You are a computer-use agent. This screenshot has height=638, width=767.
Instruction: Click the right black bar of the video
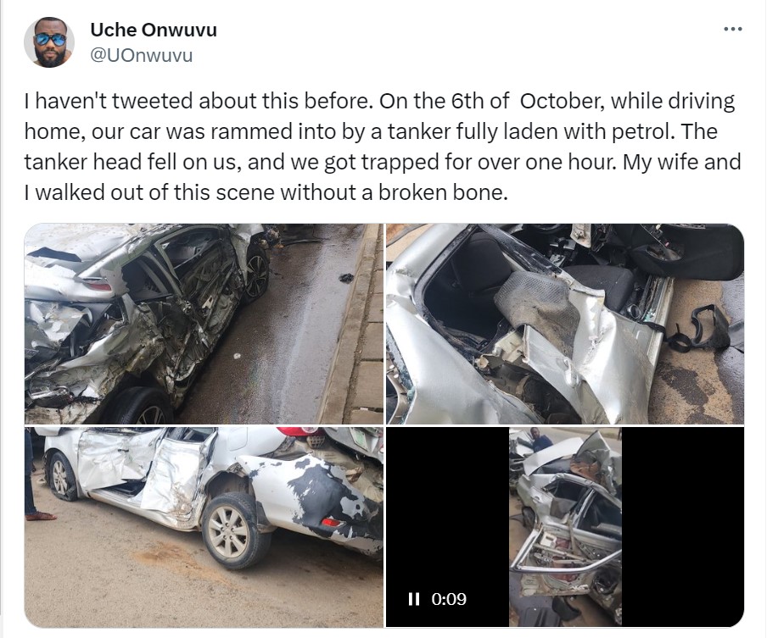coord(683,527)
